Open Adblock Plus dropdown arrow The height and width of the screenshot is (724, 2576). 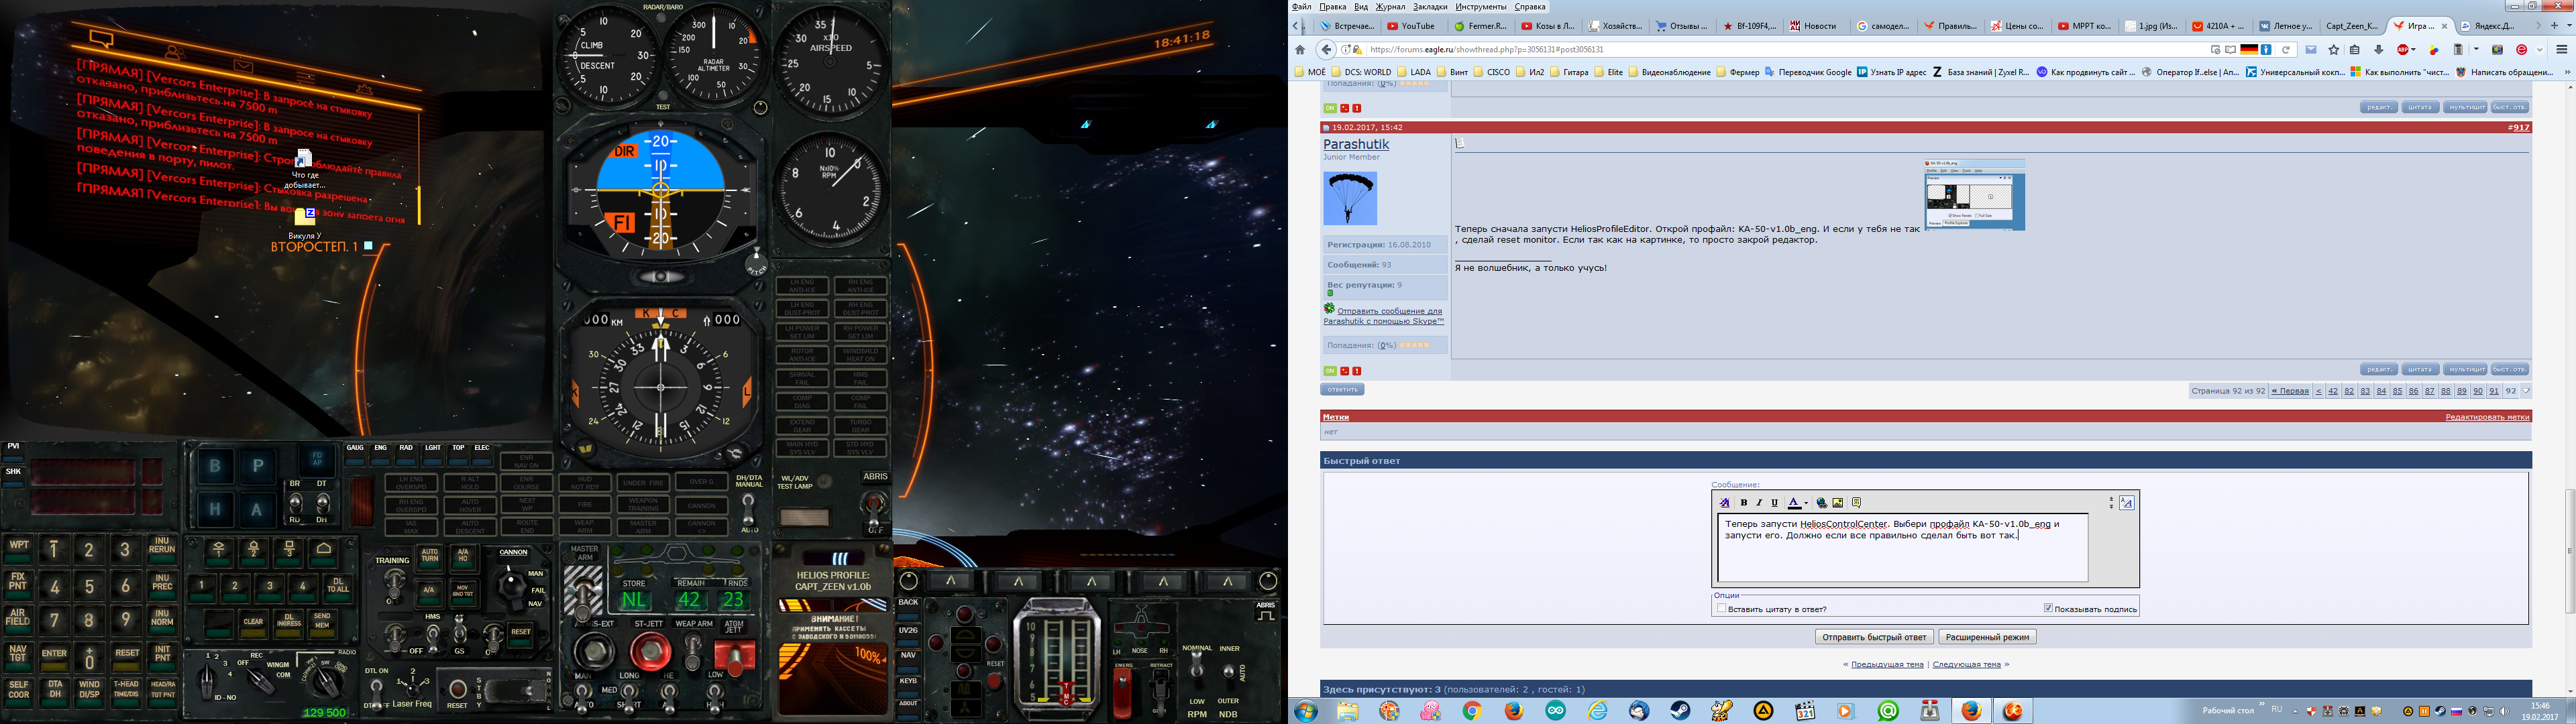pyautogui.click(x=2413, y=49)
